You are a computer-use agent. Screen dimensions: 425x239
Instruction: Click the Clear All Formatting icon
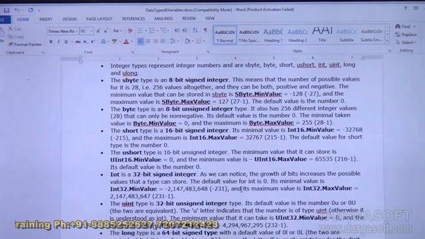[x=130, y=31]
